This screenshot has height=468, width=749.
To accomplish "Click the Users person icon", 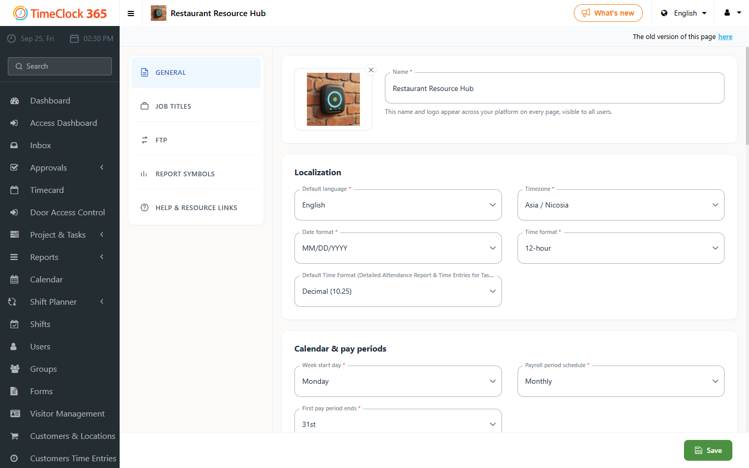I will click(x=15, y=347).
